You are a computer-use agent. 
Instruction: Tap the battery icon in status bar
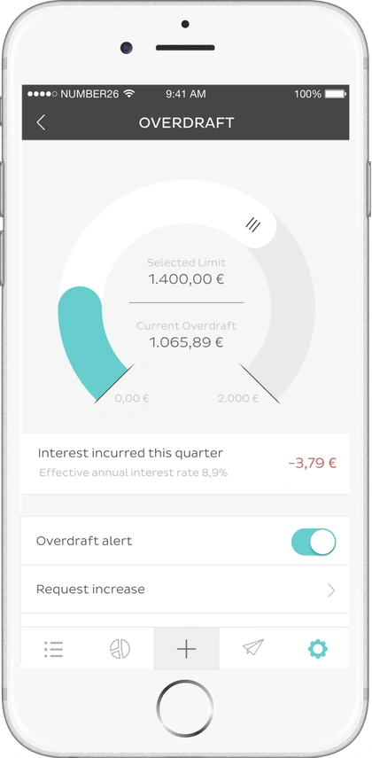[336, 94]
